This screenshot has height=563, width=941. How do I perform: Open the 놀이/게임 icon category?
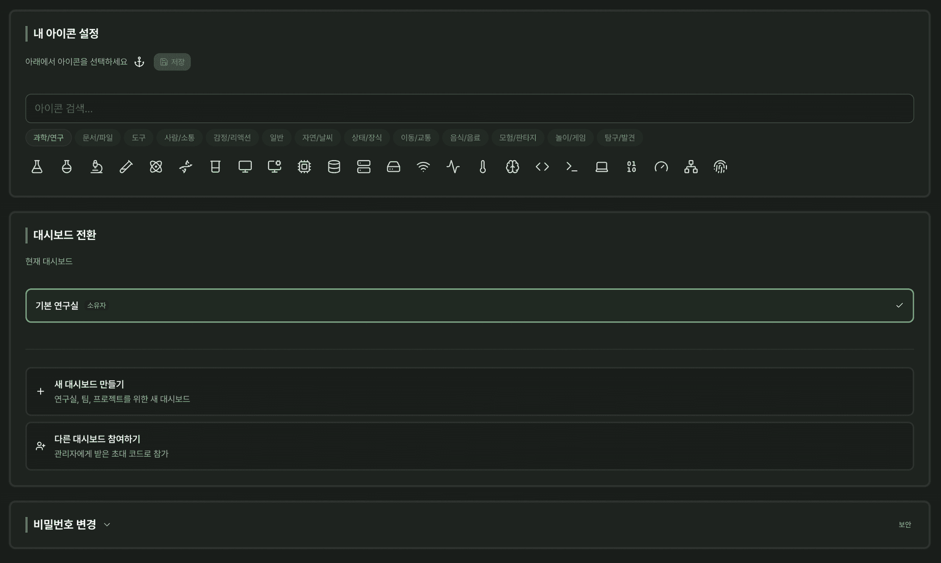570,138
